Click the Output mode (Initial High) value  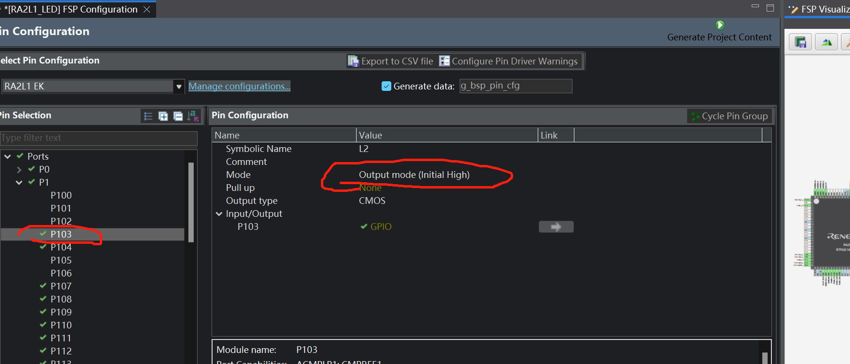414,175
